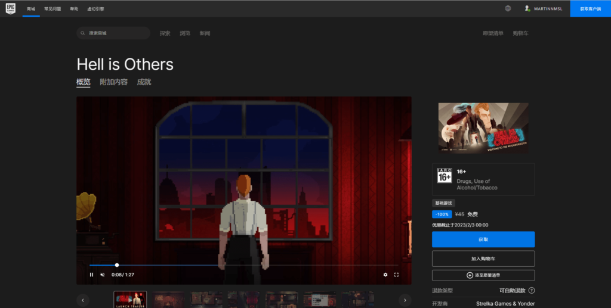
Task: Click the blue 获取 button
Action: click(x=483, y=239)
